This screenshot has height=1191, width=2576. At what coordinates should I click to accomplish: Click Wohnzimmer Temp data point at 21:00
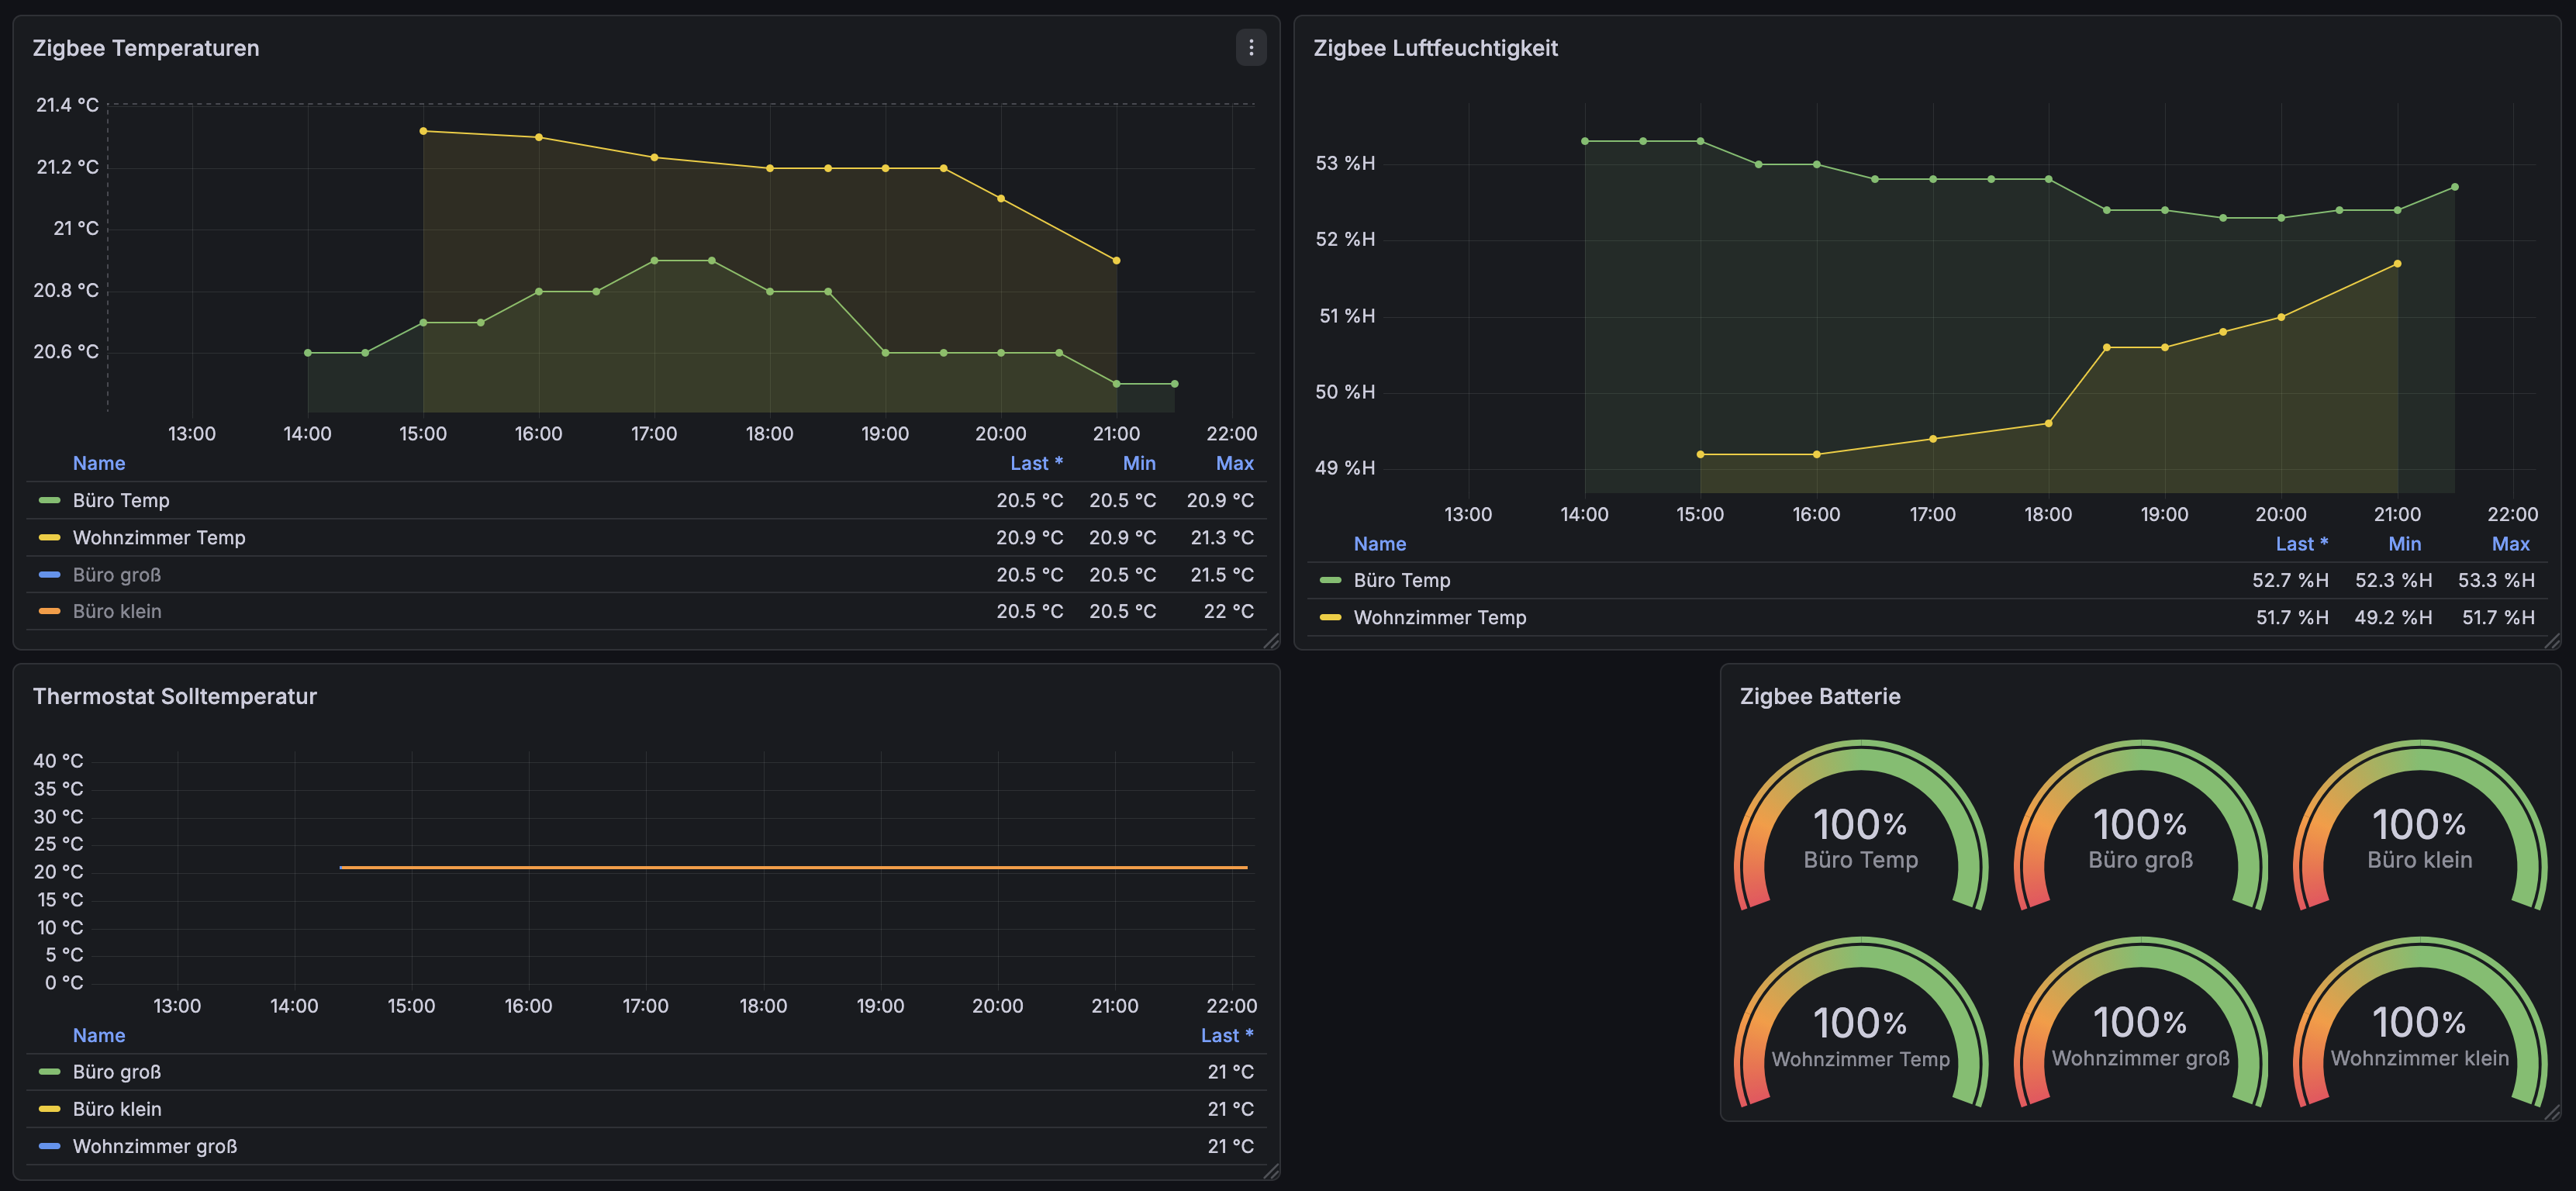(x=1116, y=261)
